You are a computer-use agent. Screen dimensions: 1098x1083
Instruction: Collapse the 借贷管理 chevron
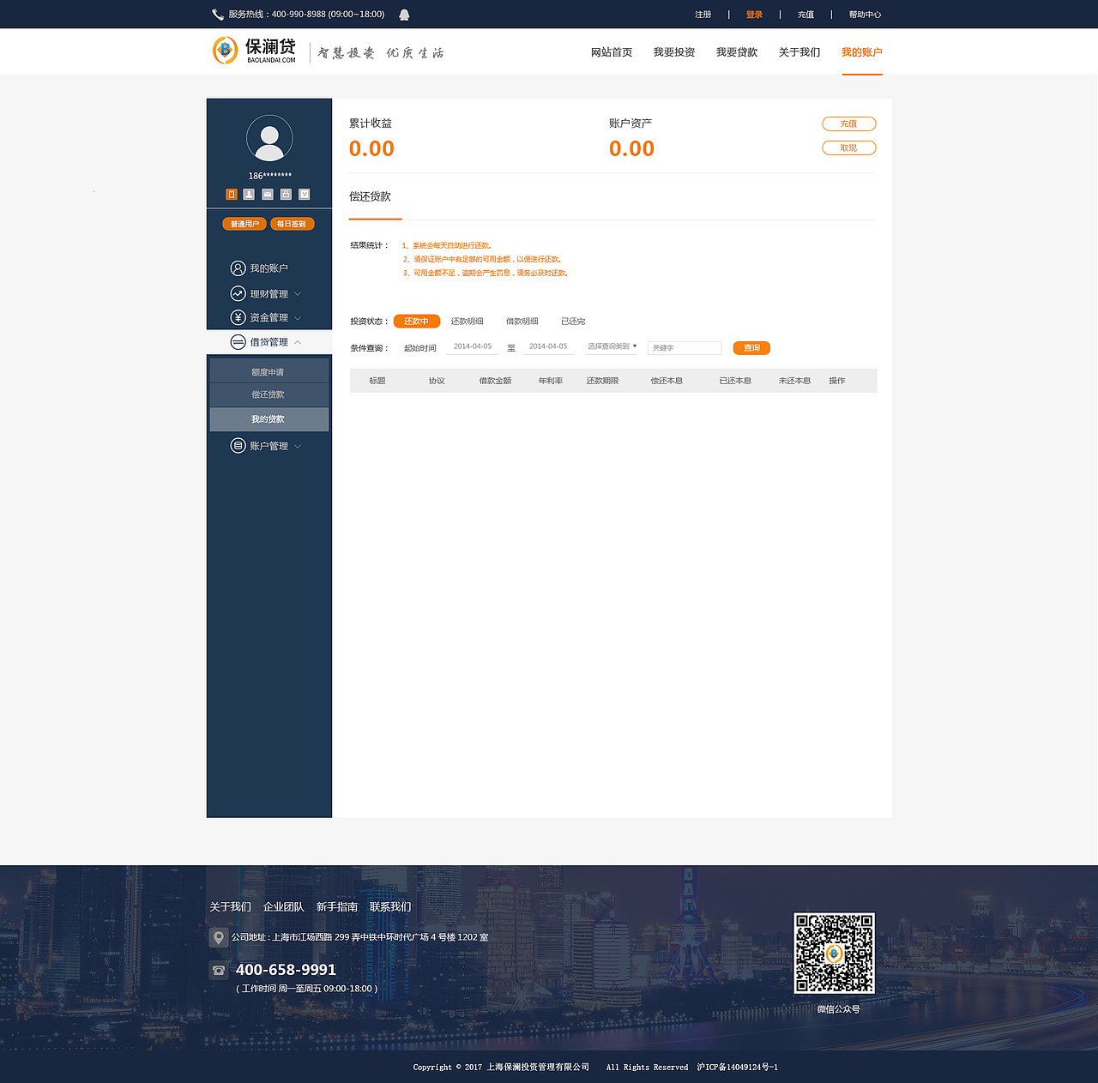click(298, 342)
